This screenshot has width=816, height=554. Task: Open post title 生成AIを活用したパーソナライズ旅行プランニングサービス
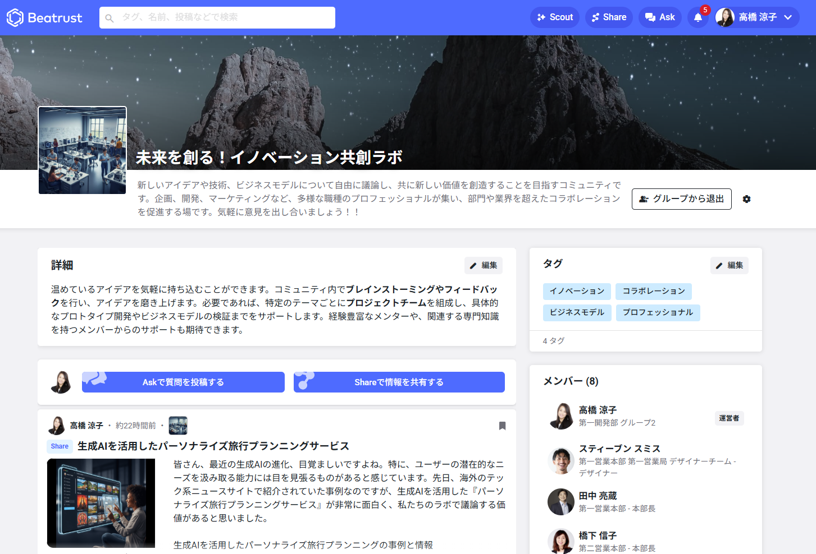point(213,446)
